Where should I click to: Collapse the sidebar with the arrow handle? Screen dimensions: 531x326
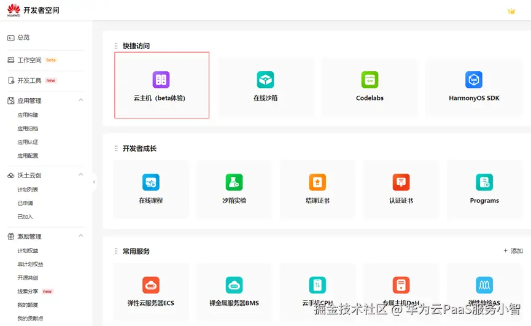pos(94,182)
